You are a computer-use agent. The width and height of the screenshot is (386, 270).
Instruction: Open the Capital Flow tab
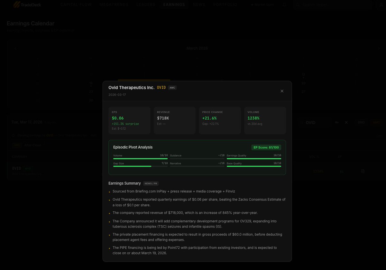(x=76, y=5)
